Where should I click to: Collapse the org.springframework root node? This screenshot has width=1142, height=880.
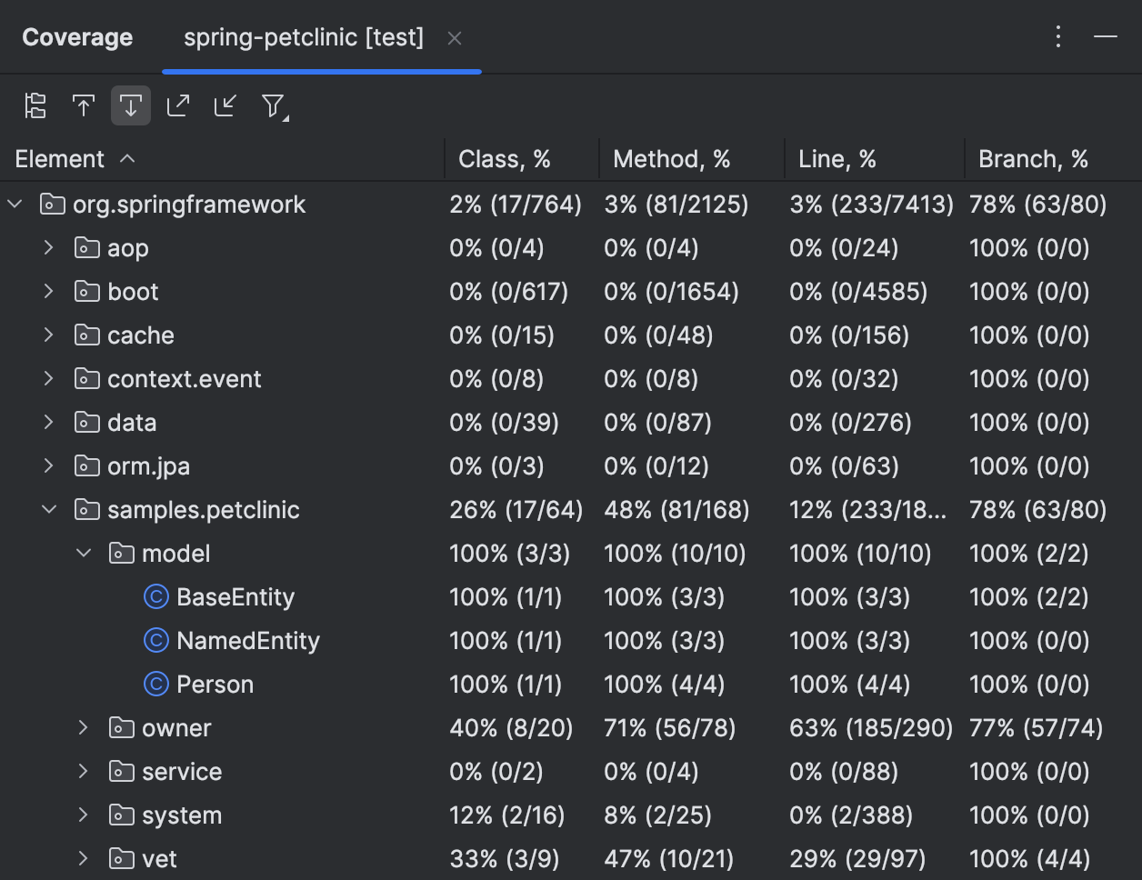tap(15, 205)
